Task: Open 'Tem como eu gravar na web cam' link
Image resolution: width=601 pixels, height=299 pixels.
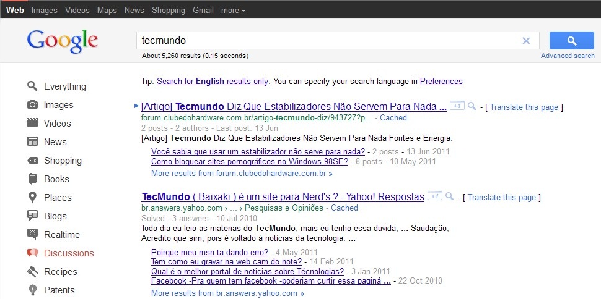Action: [227, 262]
